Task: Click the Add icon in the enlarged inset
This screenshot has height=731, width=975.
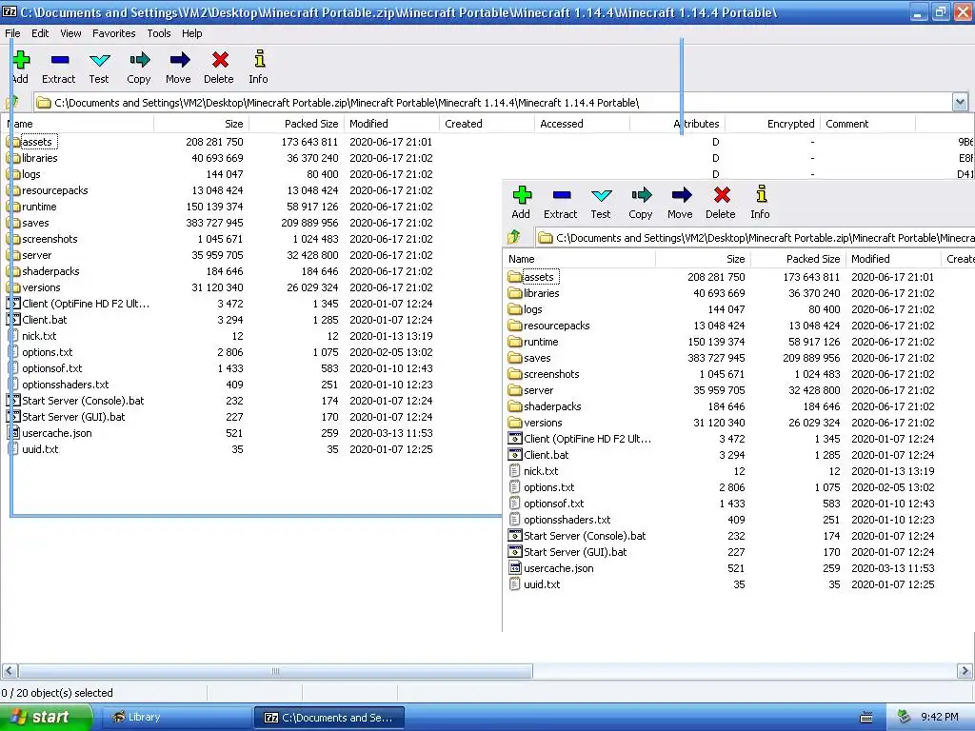Action: 522,194
